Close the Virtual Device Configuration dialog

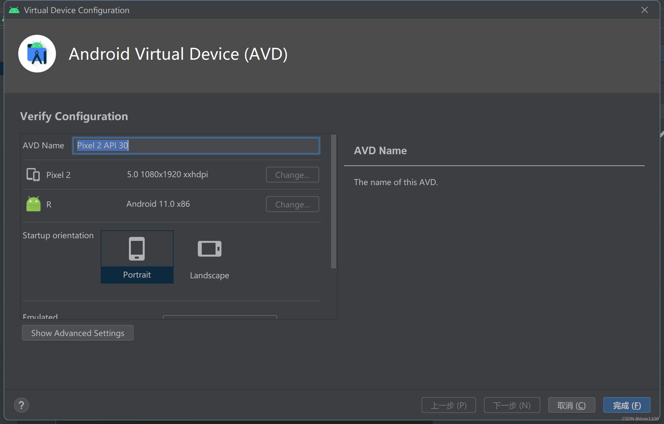[644, 10]
